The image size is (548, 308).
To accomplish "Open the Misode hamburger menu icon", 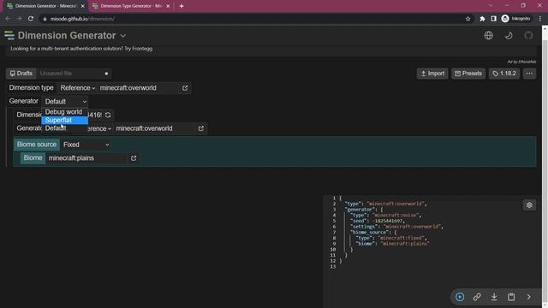I will pyautogui.click(x=9, y=35).
